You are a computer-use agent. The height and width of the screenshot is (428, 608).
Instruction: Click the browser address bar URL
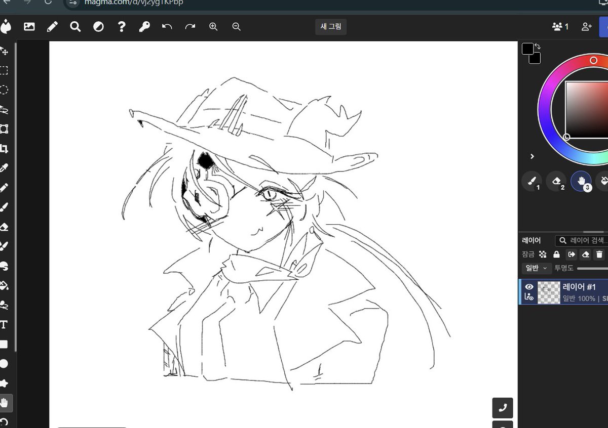(x=134, y=3)
